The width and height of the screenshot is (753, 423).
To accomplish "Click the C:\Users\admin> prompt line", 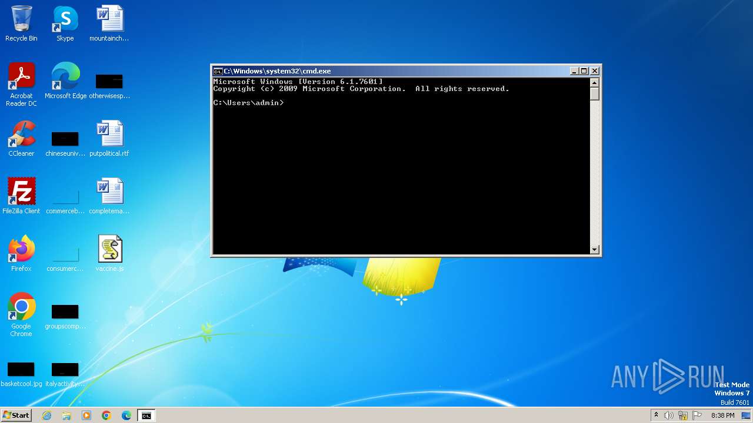I will [x=248, y=103].
